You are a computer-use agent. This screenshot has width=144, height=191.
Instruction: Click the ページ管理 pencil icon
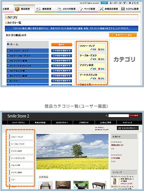pyautogui.click(x=81, y=9)
